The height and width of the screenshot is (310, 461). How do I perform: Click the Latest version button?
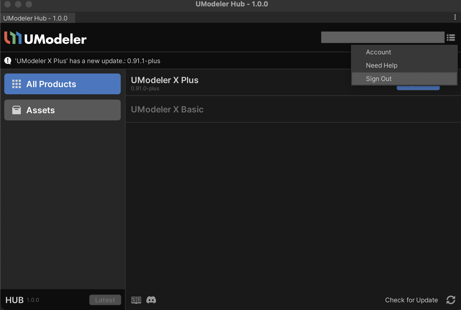pos(105,300)
